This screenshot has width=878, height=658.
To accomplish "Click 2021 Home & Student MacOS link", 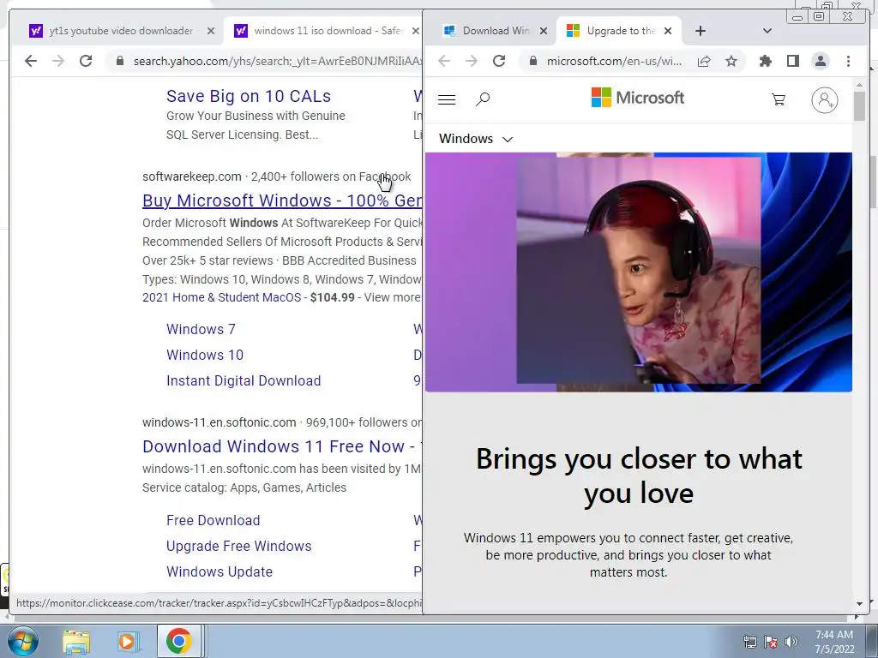I will 222,297.
